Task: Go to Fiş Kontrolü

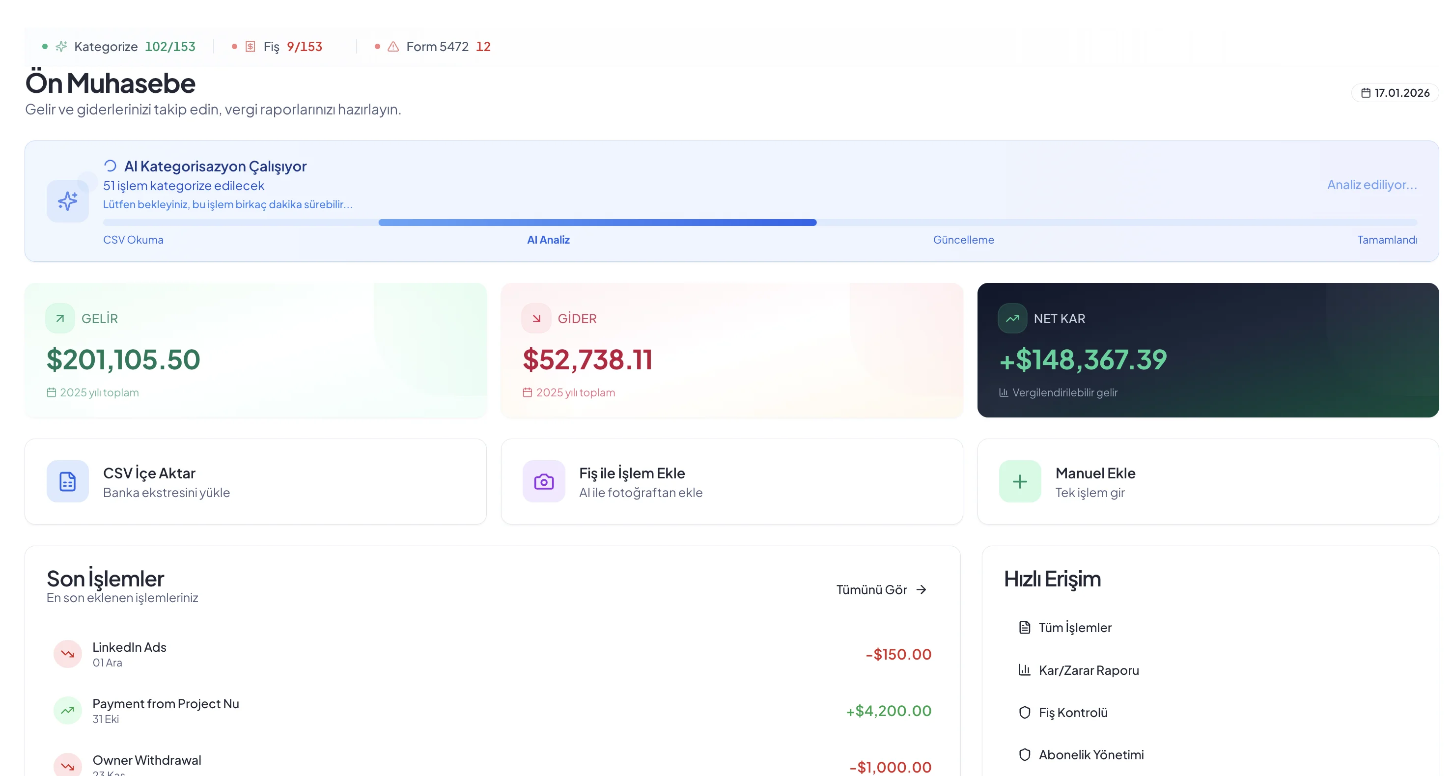Action: click(x=1072, y=712)
